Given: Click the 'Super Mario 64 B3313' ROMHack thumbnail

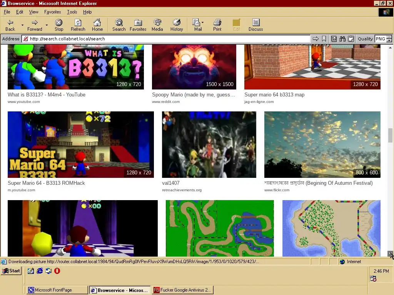Looking at the screenshot, I should 81,145.
